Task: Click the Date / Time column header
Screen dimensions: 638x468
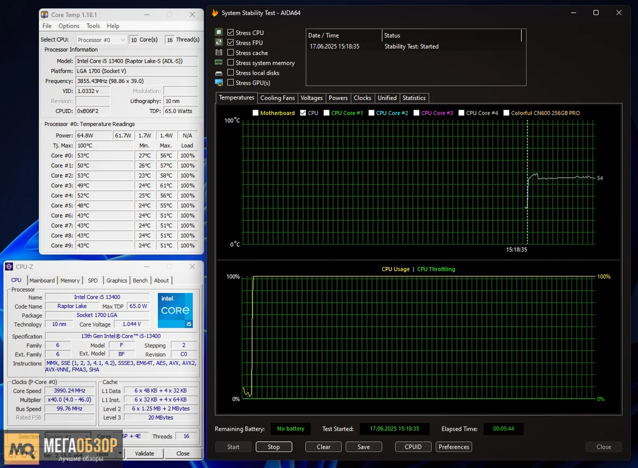Action: [344, 36]
